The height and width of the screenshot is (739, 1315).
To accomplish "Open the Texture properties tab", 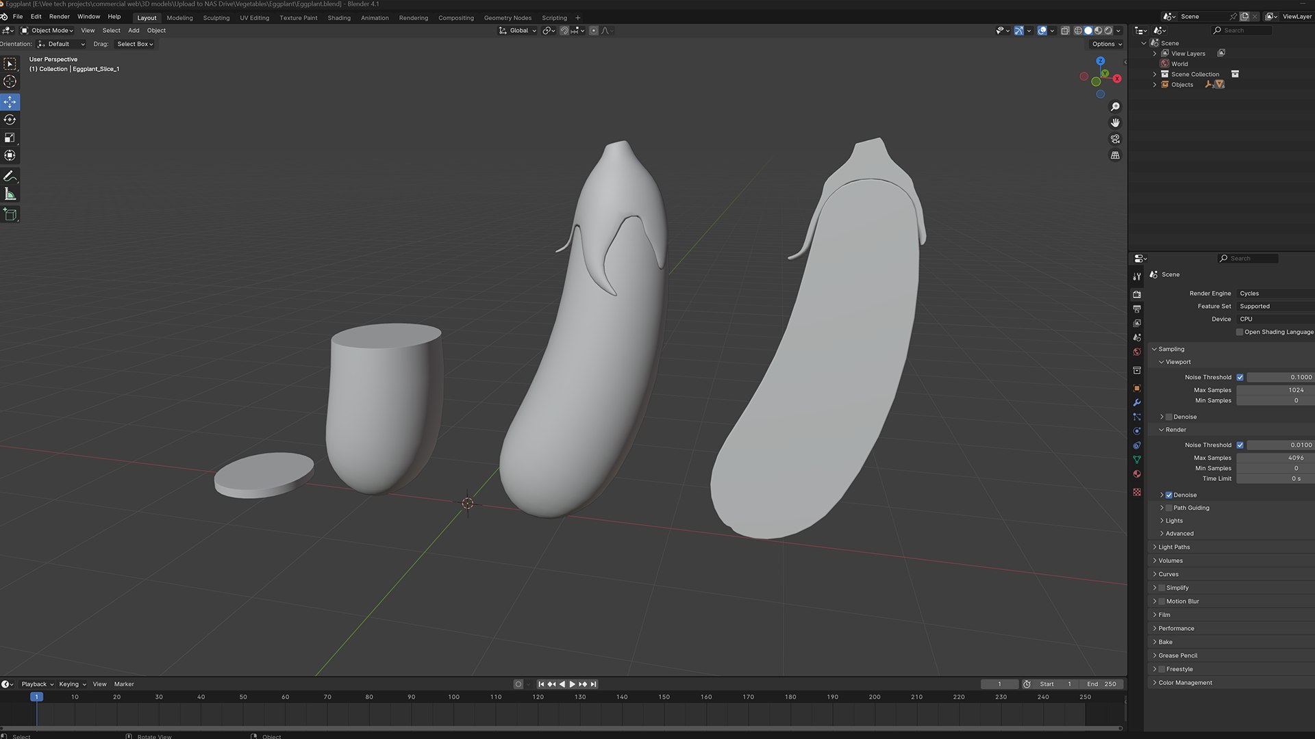I will pyautogui.click(x=1137, y=492).
